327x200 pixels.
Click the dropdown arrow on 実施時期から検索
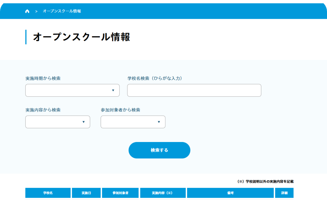click(x=113, y=90)
